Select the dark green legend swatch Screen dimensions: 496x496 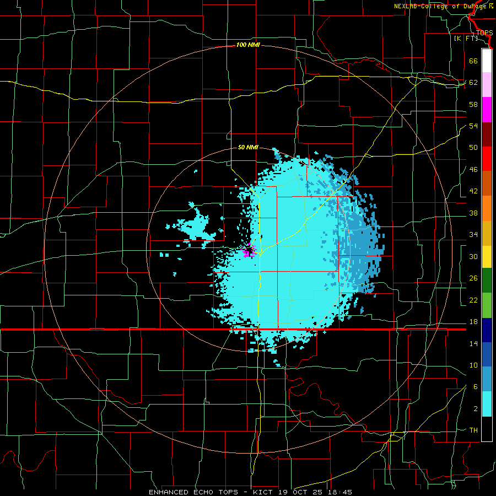pyautogui.click(x=487, y=281)
